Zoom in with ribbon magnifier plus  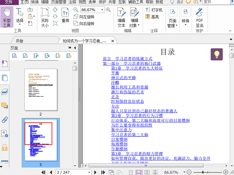108,10
